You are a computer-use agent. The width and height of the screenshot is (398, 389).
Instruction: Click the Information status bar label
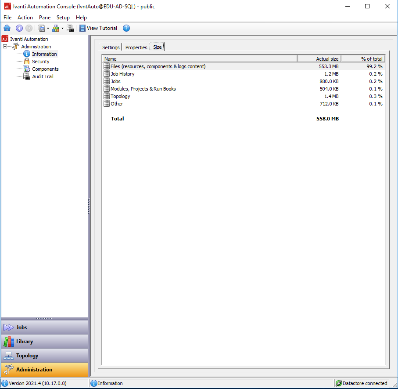coord(110,383)
